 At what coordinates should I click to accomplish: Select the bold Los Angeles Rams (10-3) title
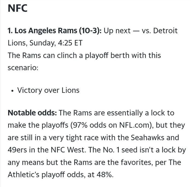pos(55,31)
